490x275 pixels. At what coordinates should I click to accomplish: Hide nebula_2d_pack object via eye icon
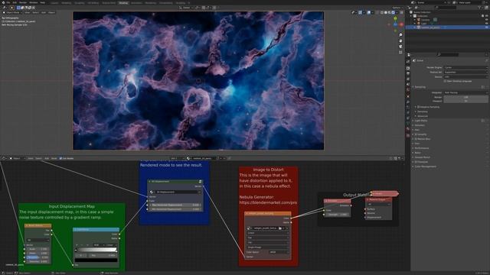(x=486, y=27)
